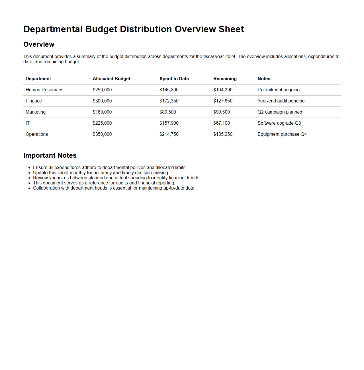Click the Operations department cell
This screenshot has height=370, width=364.
click(x=37, y=134)
